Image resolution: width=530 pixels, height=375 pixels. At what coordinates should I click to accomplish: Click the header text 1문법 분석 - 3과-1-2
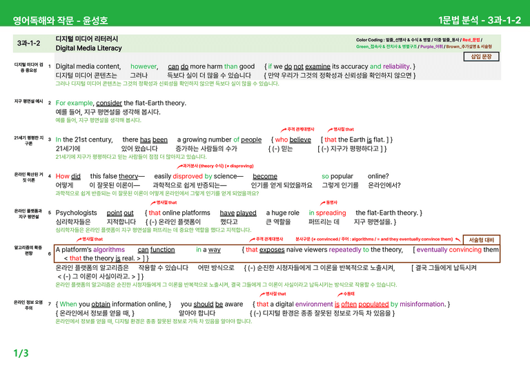pos(480,20)
